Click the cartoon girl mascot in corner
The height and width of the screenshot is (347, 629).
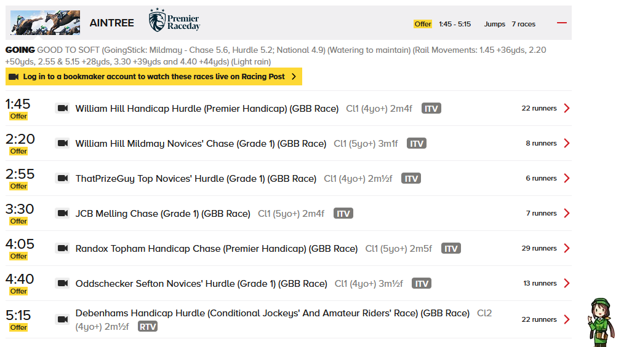[598, 321]
